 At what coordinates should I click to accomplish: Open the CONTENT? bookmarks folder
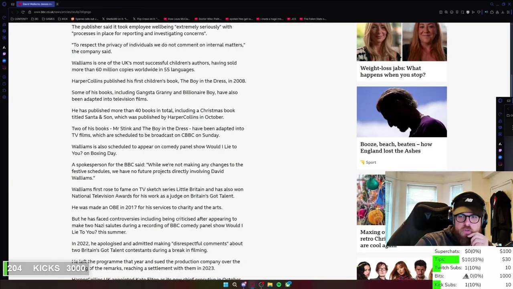click(x=19, y=19)
